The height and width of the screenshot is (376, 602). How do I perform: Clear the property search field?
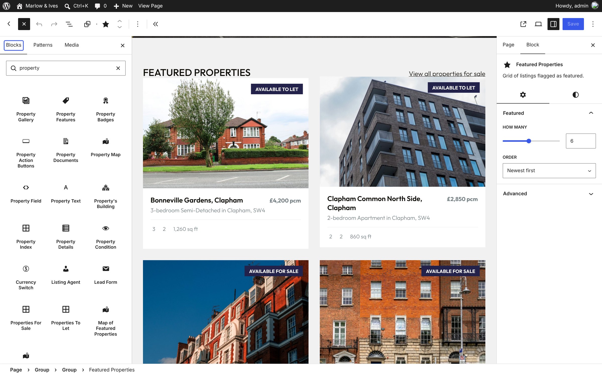click(118, 68)
